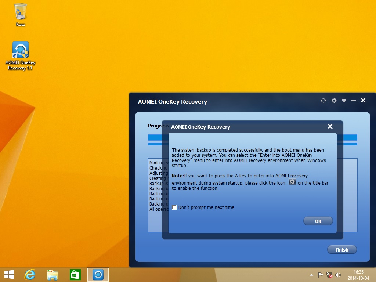Image resolution: width=376 pixels, height=282 pixels.
Task: Minimize the AOMEI OneKey Recovery main window
Action: click(354, 101)
